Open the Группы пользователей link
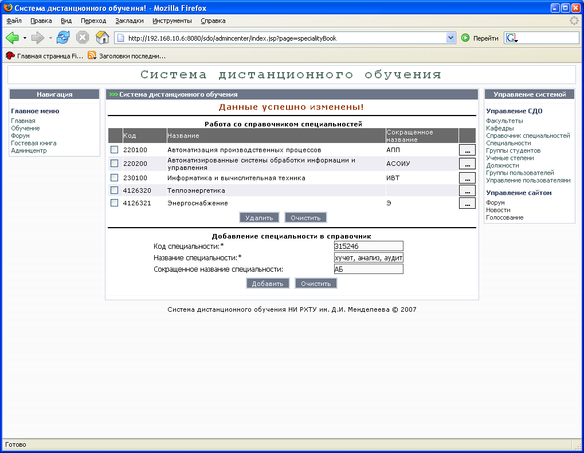The height and width of the screenshot is (453, 584). point(520,173)
